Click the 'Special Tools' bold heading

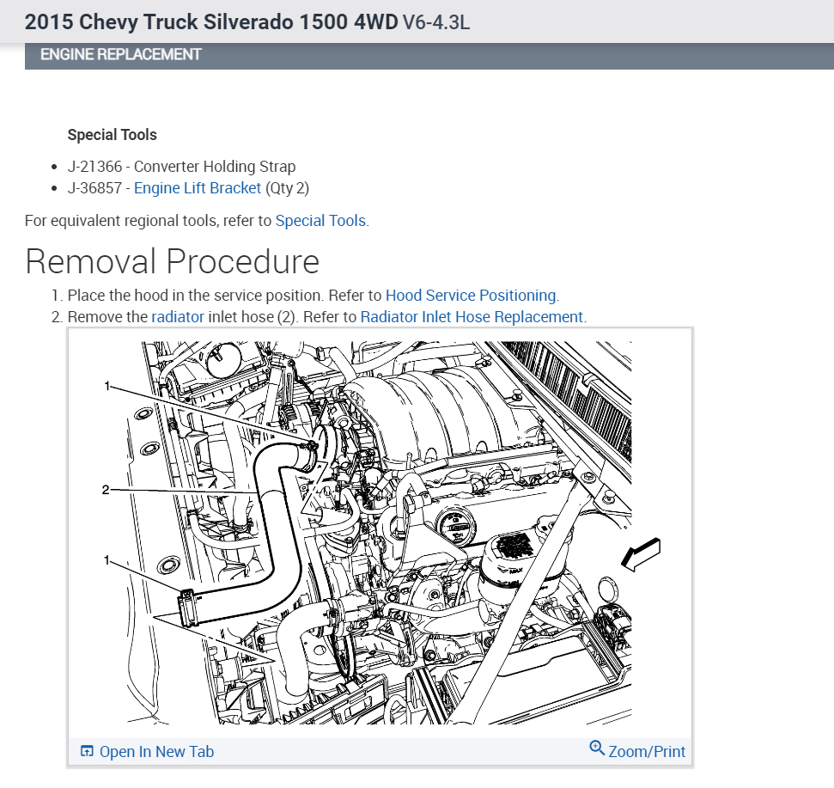pyautogui.click(x=113, y=135)
